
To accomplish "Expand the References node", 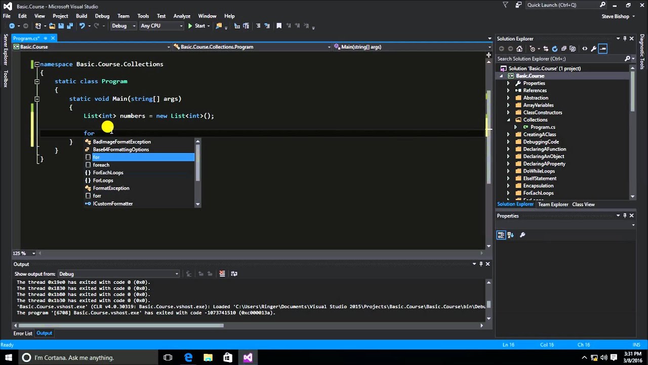I will point(508,90).
